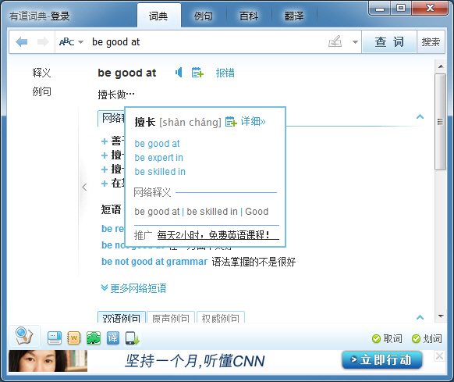The height and width of the screenshot is (382, 454).
Task: Open the wordbook W icon
Action: 74,338
